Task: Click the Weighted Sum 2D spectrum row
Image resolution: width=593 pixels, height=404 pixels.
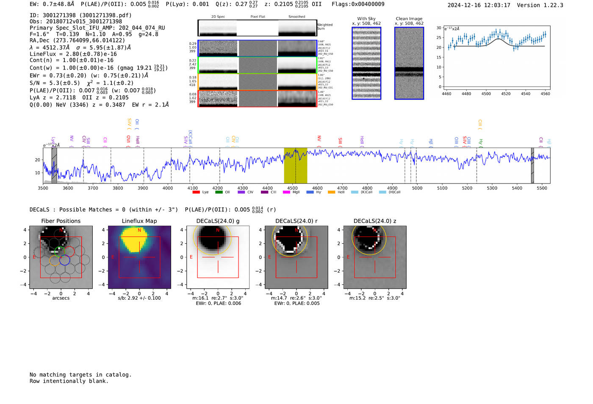Action: pyautogui.click(x=257, y=28)
